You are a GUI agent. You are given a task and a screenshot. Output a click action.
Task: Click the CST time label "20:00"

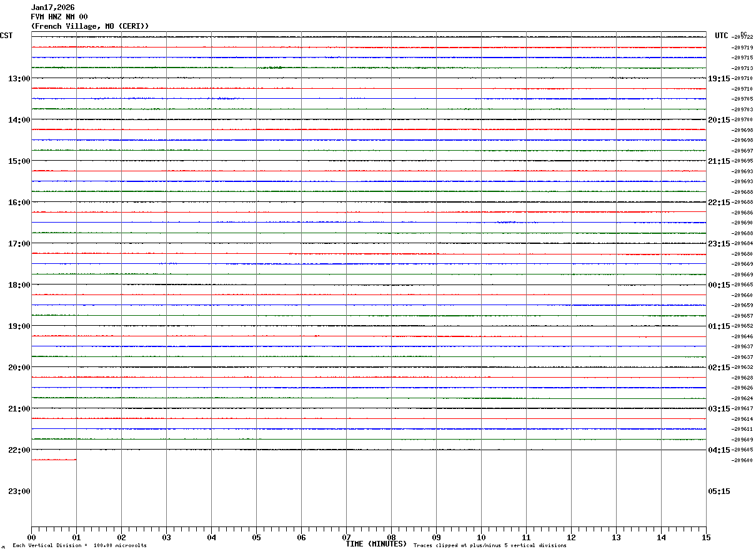(19, 367)
